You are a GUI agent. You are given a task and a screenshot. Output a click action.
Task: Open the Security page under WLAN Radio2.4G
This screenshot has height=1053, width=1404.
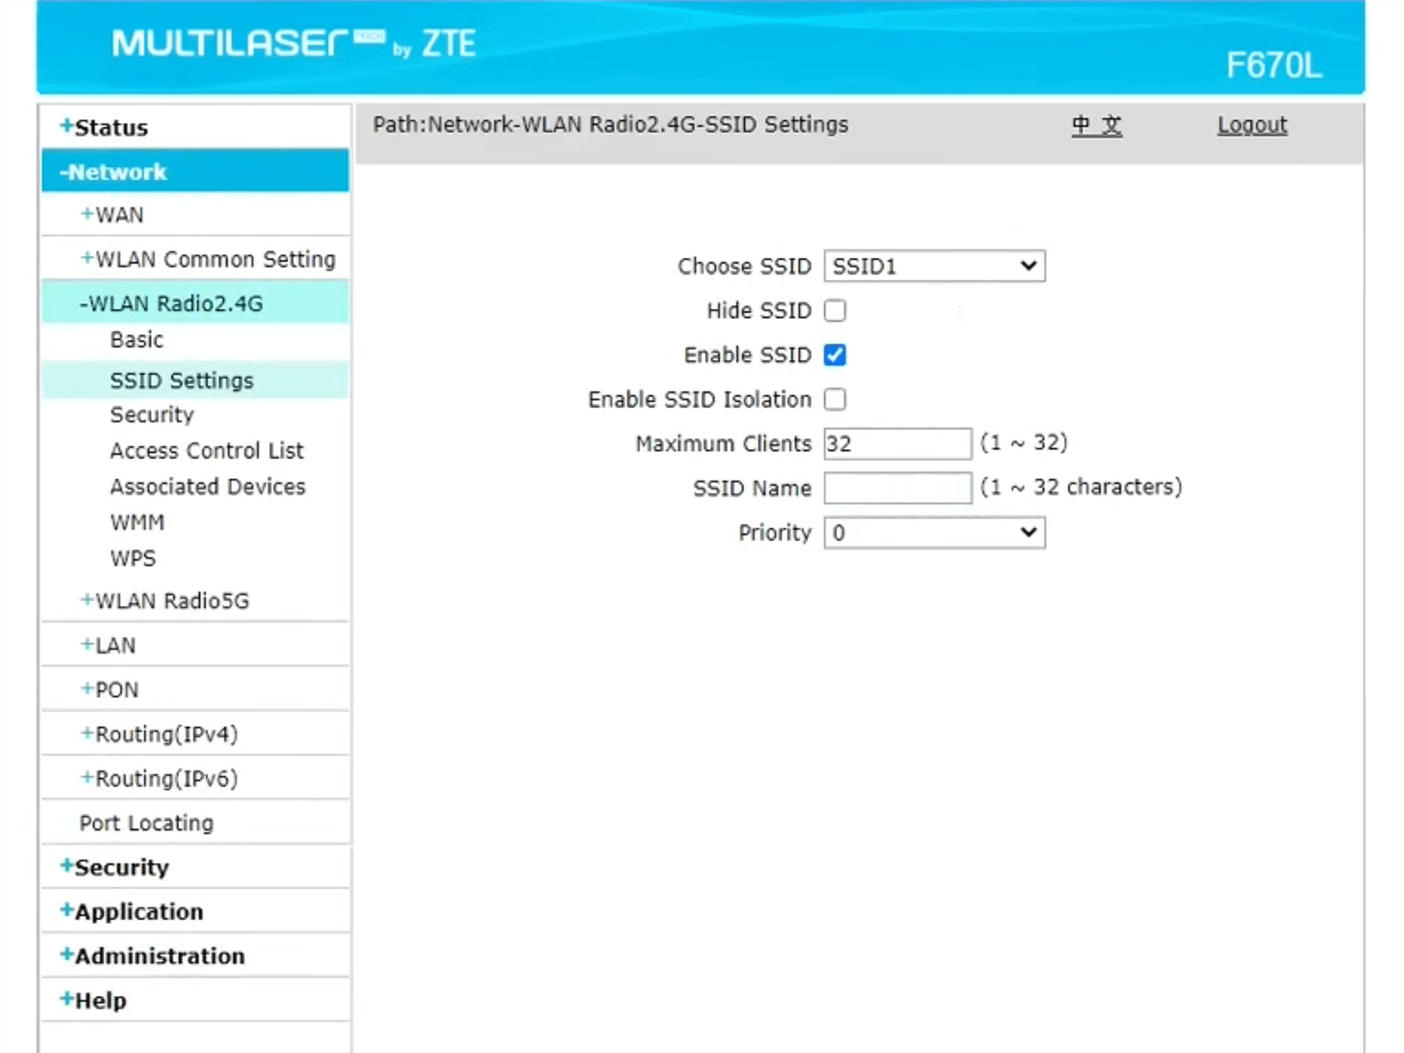(x=152, y=415)
